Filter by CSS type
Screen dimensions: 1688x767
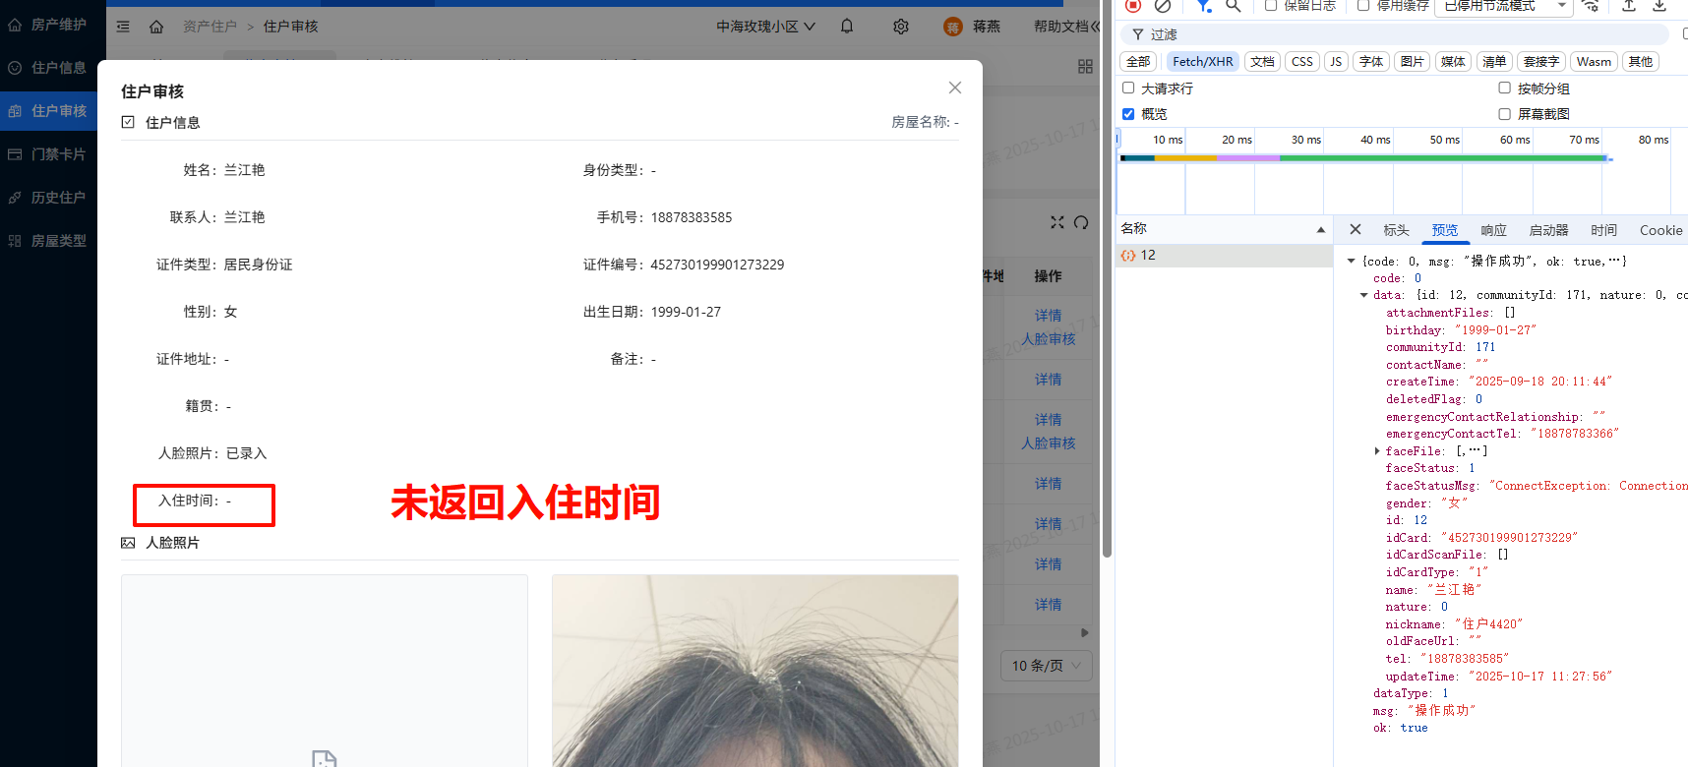[x=1302, y=61]
